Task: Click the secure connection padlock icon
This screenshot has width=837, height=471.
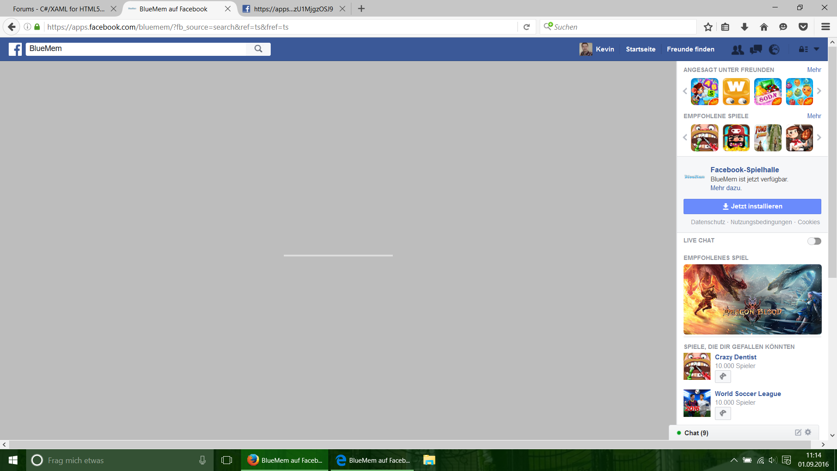Action: (x=37, y=27)
